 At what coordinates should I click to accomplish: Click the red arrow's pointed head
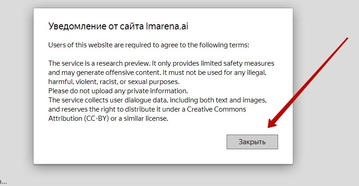click(271, 125)
